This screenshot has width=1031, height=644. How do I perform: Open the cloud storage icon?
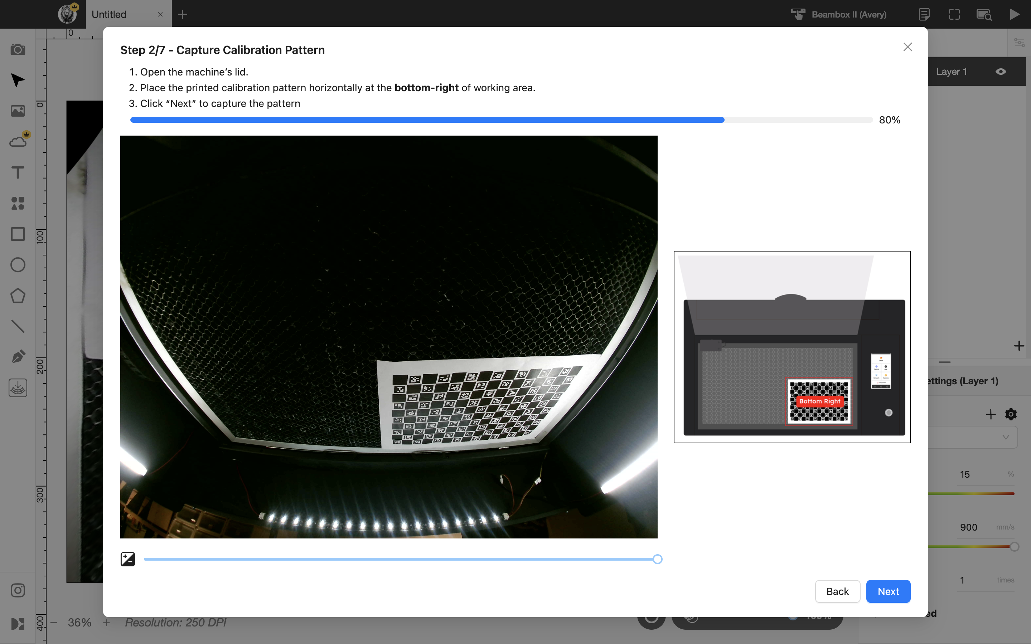point(18,141)
